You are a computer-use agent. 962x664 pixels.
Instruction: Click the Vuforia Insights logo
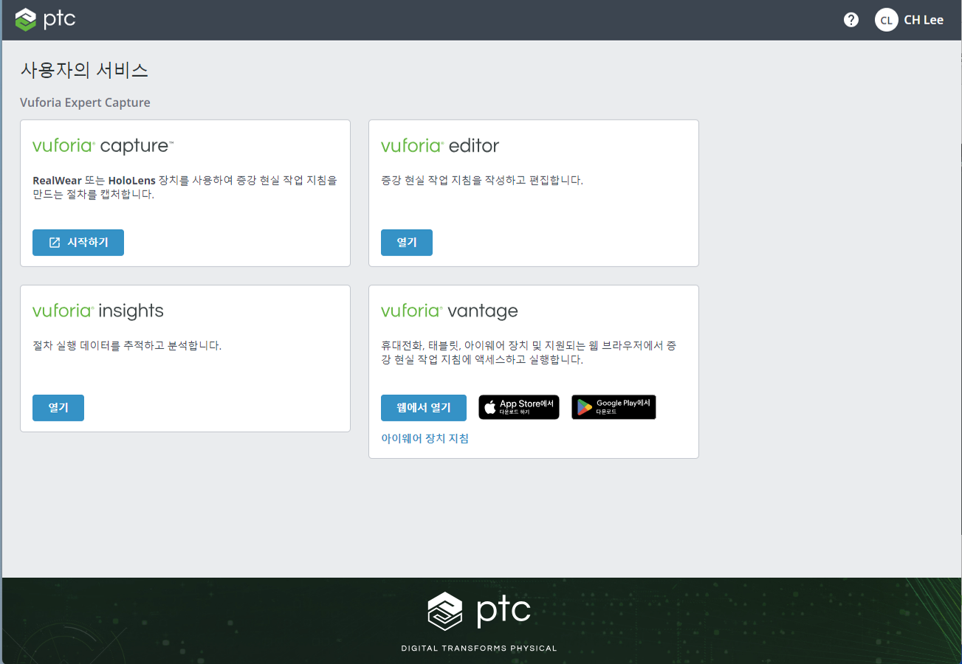click(x=98, y=311)
